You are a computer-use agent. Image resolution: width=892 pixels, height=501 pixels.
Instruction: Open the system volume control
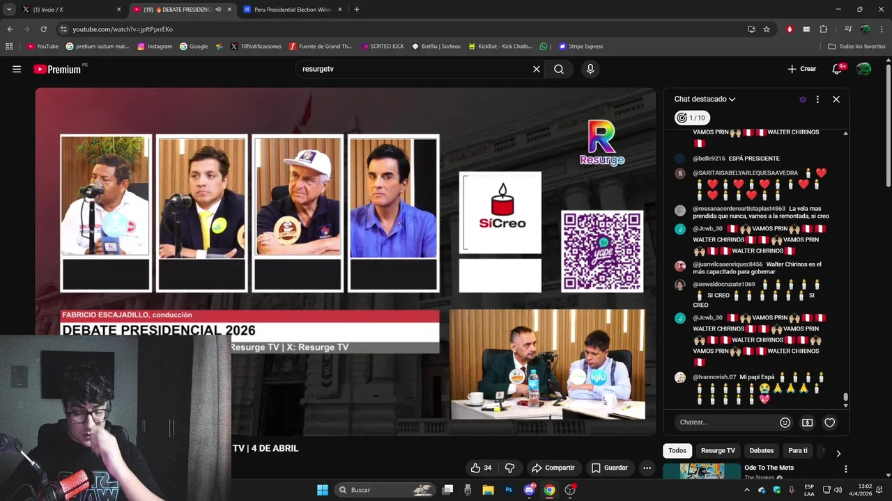coord(838,490)
